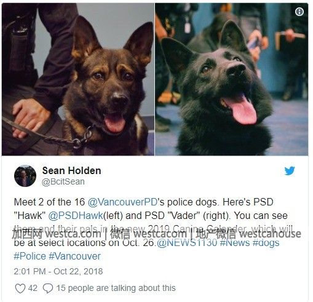The width and height of the screenshot is (313, 302).
Task: Open the speech bubble reply icon
Action: click(48, 288)
